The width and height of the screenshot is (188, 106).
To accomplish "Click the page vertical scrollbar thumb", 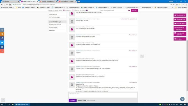I will [x=187, y=66].
